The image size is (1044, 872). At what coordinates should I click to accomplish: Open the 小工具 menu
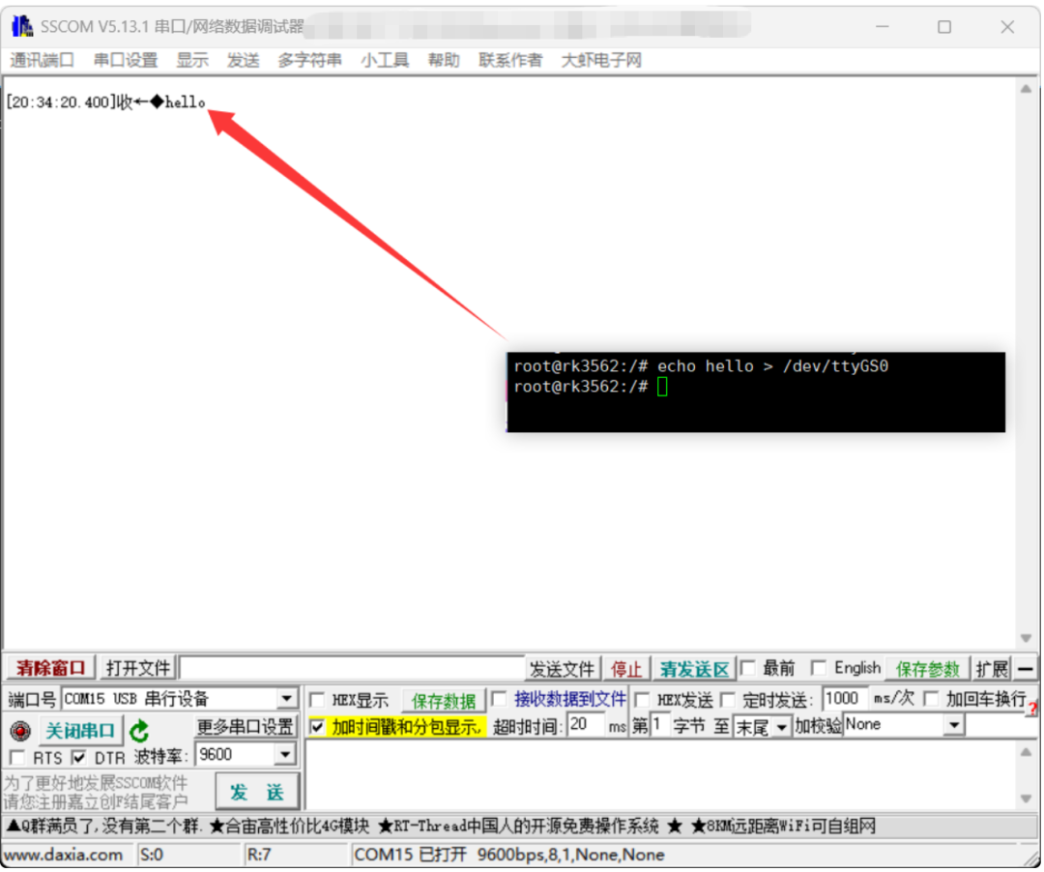tap(385, 61)
